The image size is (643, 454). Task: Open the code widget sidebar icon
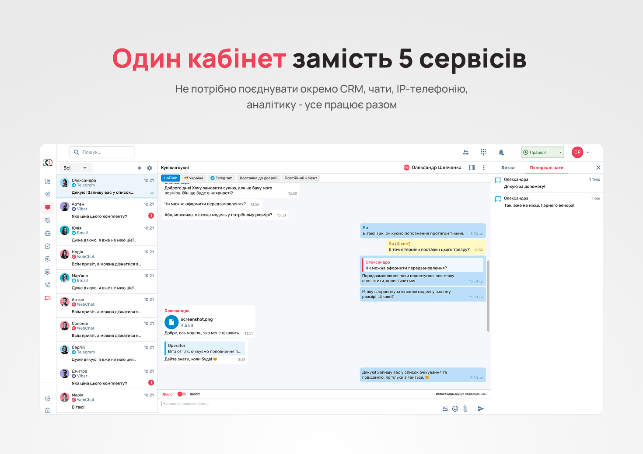(x=48, y=272)
